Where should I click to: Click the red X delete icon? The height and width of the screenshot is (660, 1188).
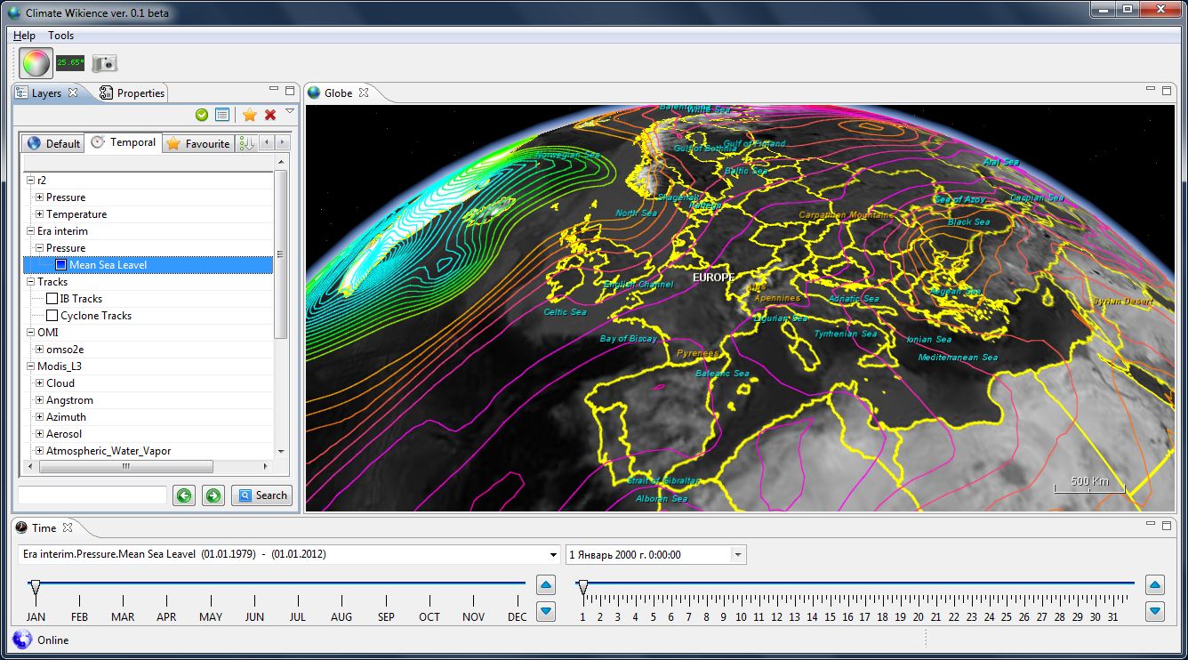270,115
